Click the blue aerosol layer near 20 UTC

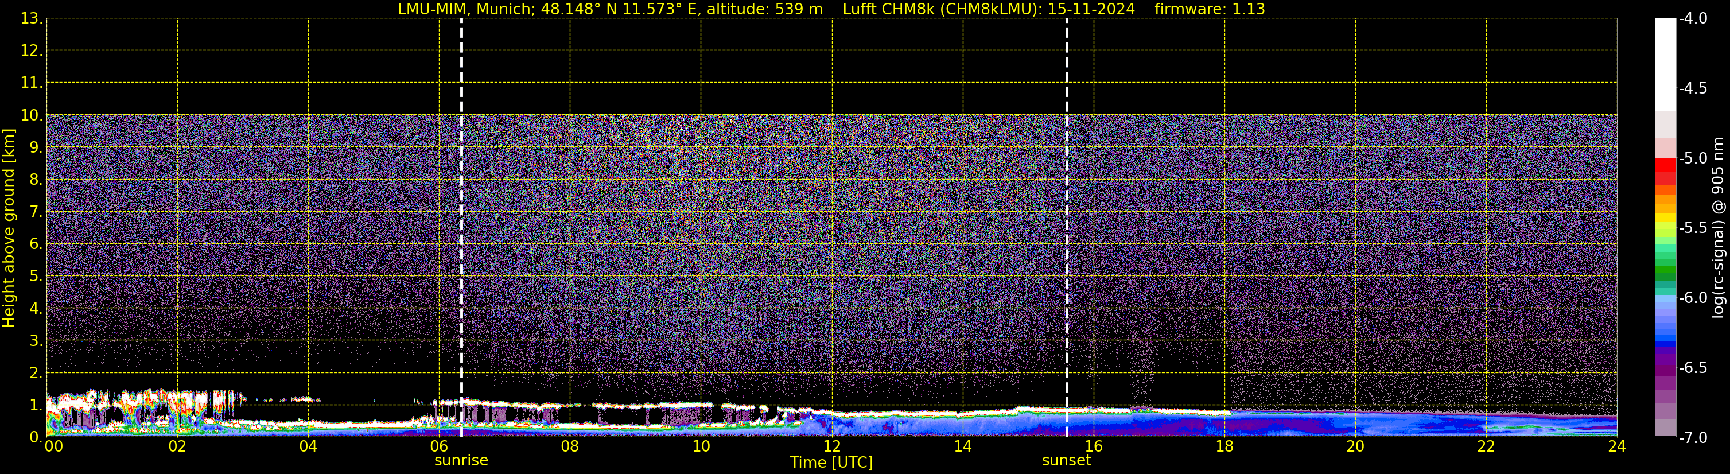tap(1355, 424)
